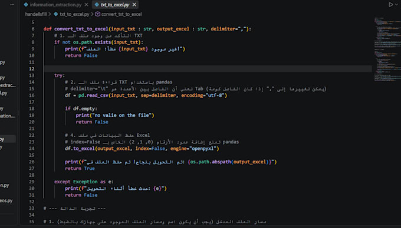Viewport: 401px width, 228px height.
Task: Close the information_extraction.py tab
Action: coord(87,5)
